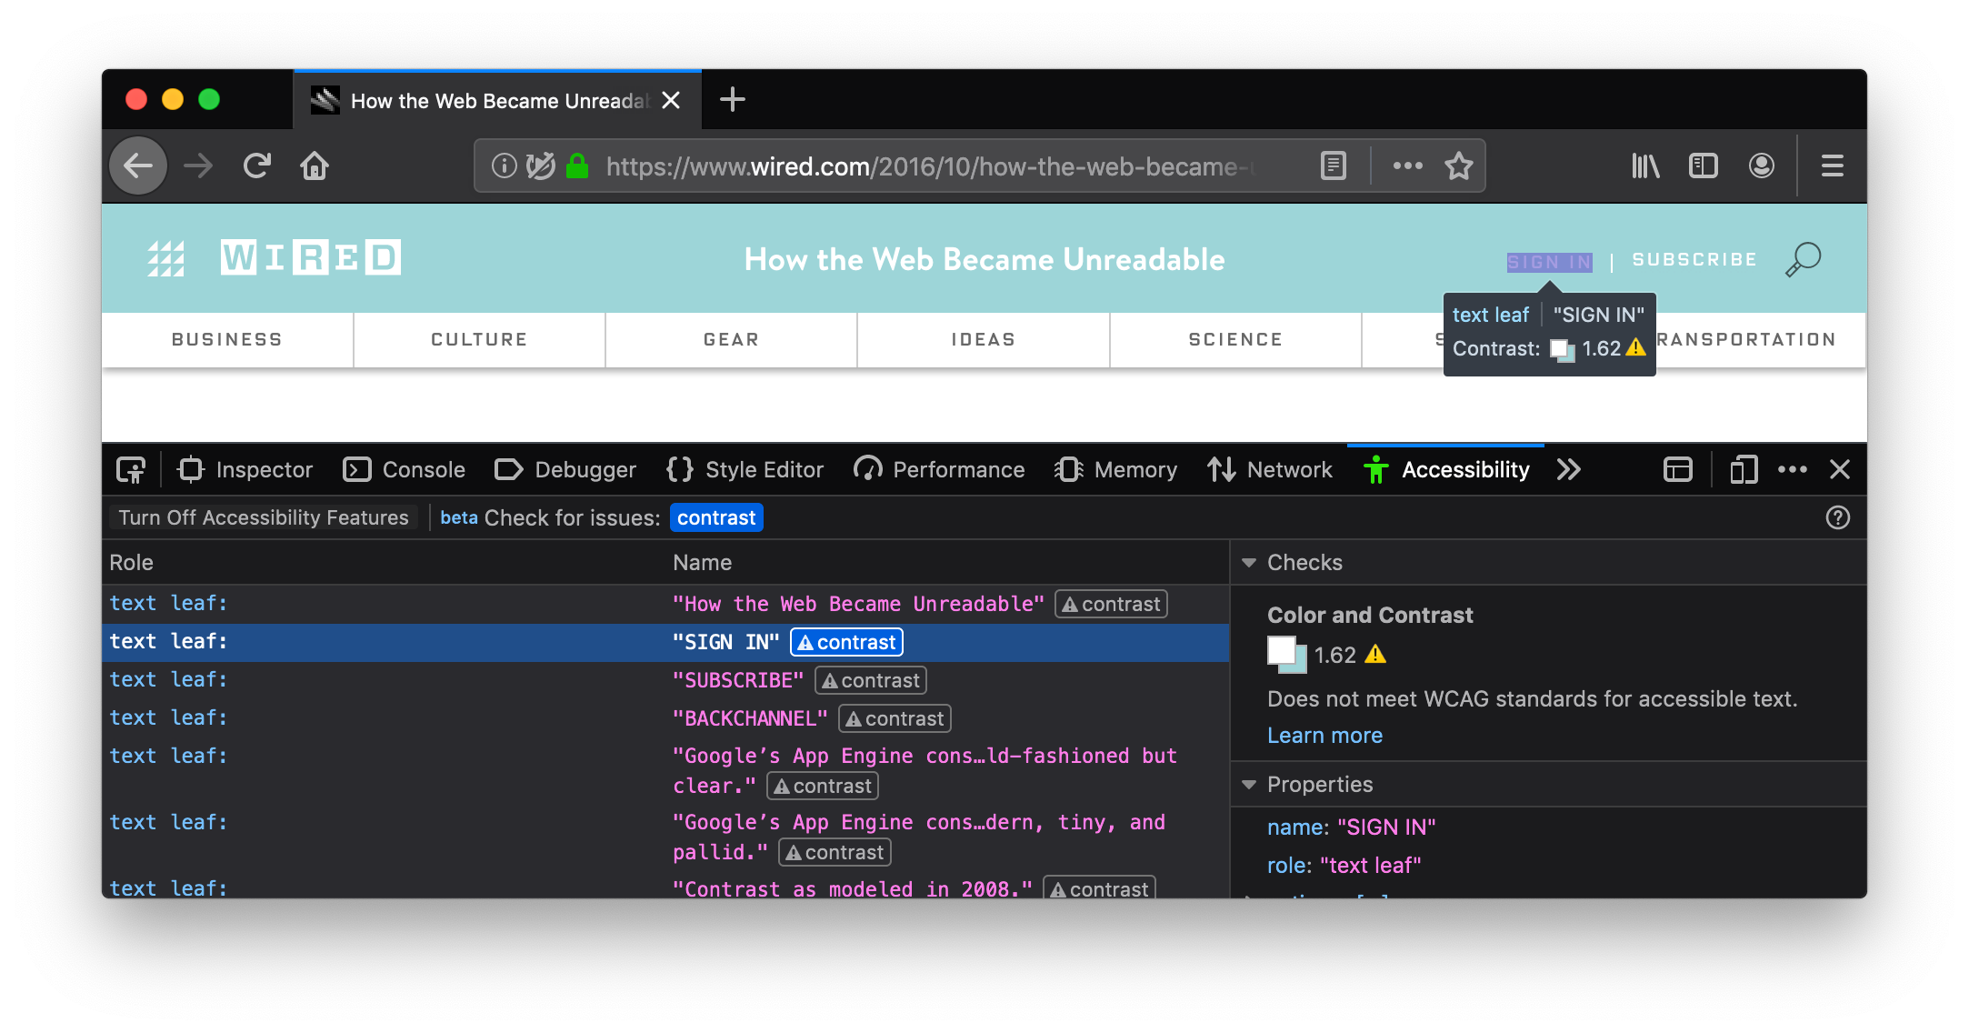Open the Firefox account icon
This screenshot has height=1033, width=1969.
tap(1762, 165)
